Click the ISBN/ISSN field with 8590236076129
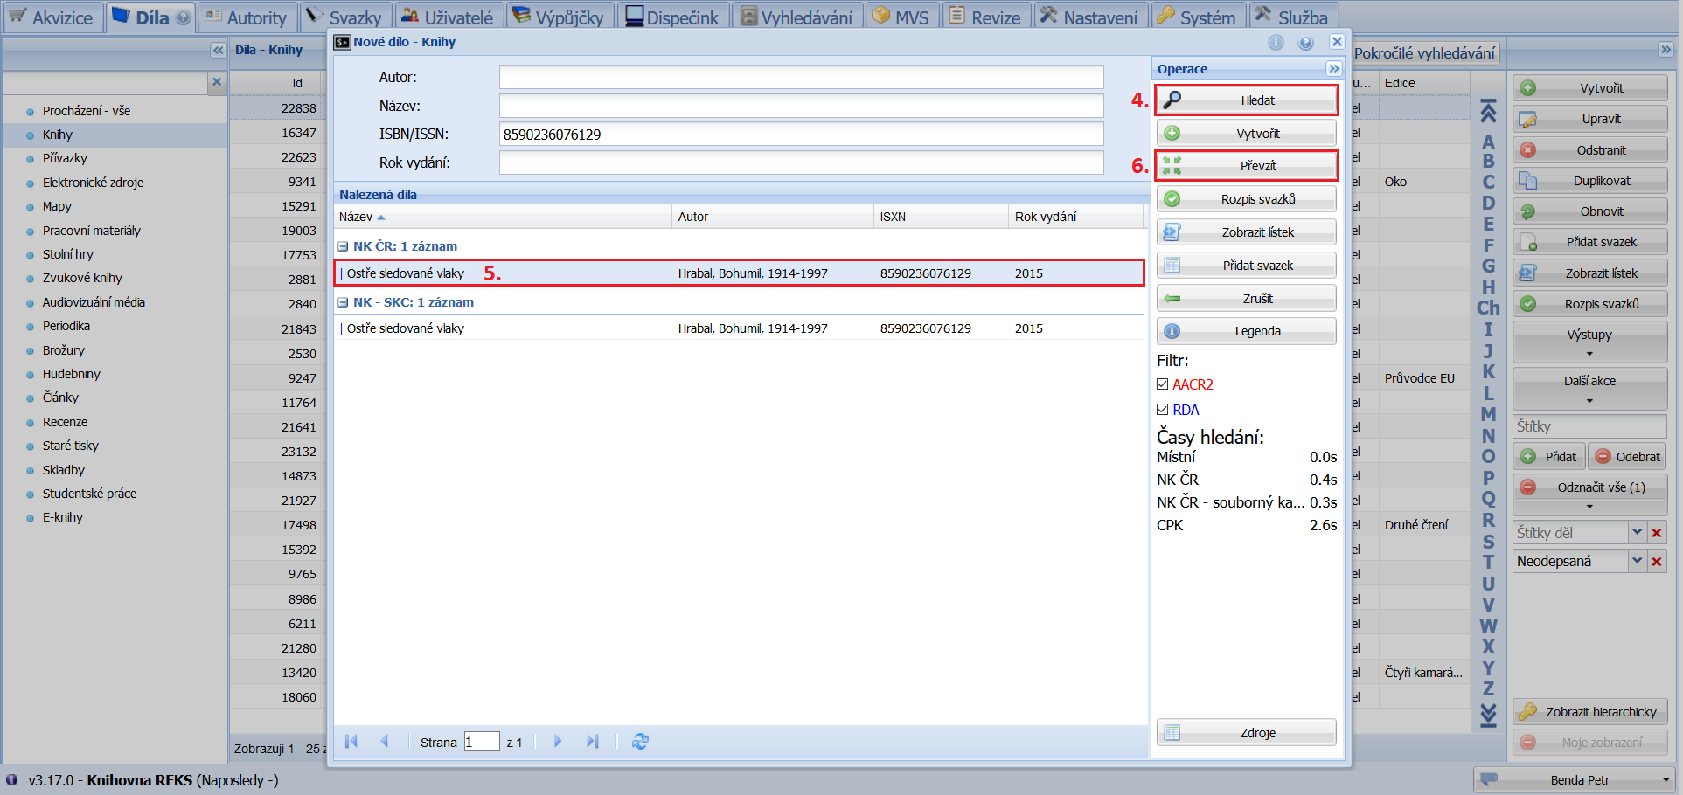Viewport: 1683px width, 795px height. [801, 135]
